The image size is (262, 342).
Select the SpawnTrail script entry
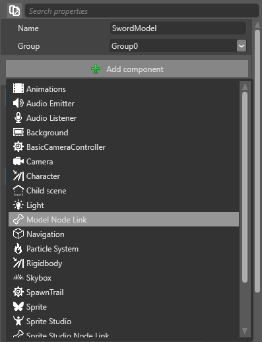click(x=123, y=292)
